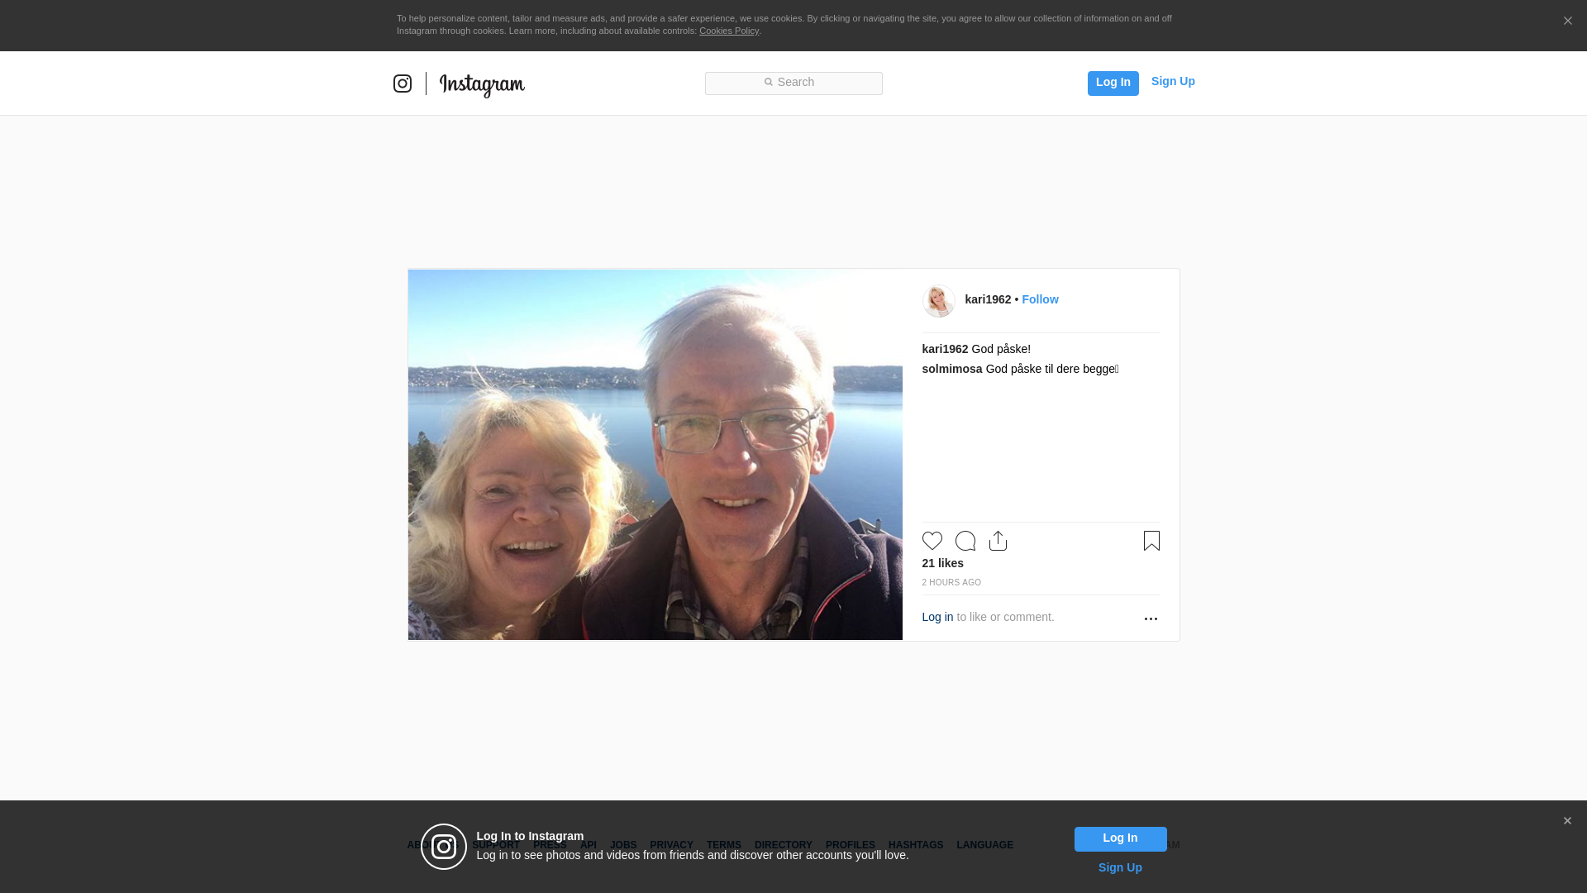Open the PRIVACY footer link
Screen dimensions: 1587x893
[671, 845]
